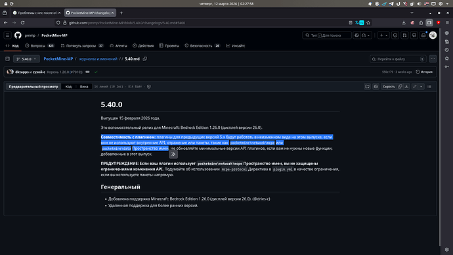The width and height of the screenshot is (453, 255).
Task: Open the Потянуть запросы tab
Action: (82, 46)
